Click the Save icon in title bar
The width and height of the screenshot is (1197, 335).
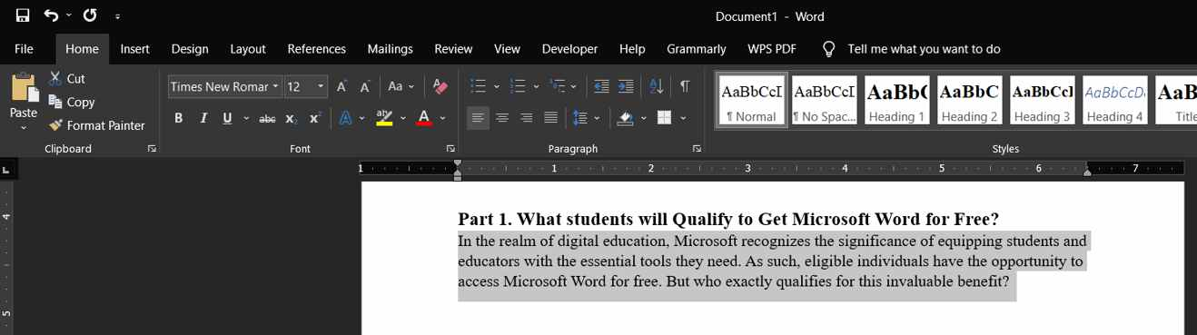pyautogui.click(x=23, y=15)
